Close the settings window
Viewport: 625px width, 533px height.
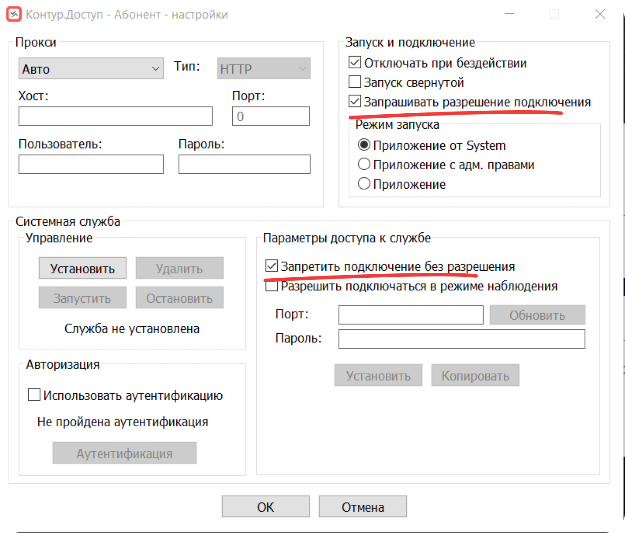pyautogui.click(x=600, y=14)
